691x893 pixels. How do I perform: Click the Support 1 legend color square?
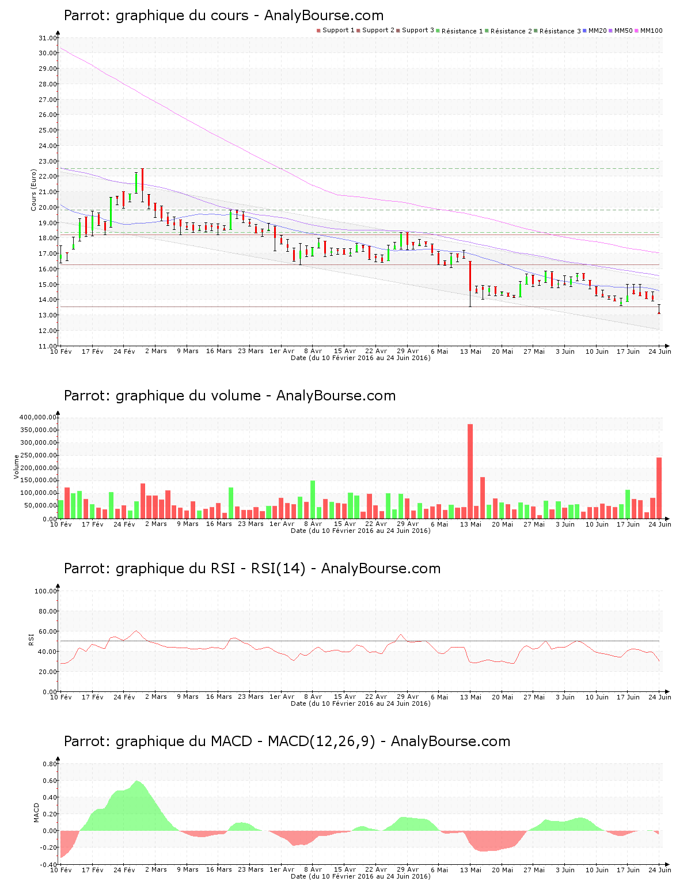coord(318,31)
